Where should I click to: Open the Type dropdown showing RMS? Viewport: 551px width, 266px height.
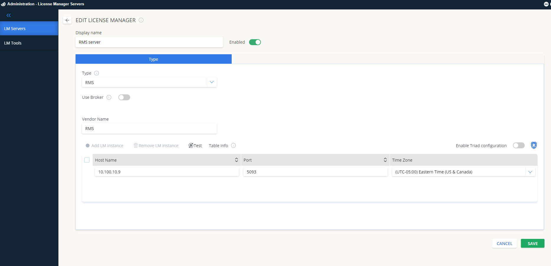(x=212, y=82)
